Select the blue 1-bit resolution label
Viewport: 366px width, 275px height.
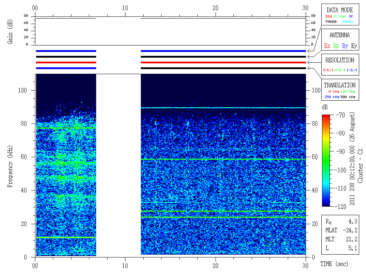352,70
